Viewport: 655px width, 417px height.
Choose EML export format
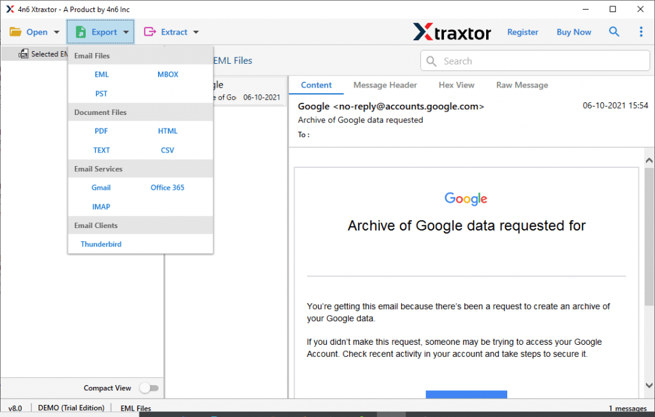tap(102, 75)
